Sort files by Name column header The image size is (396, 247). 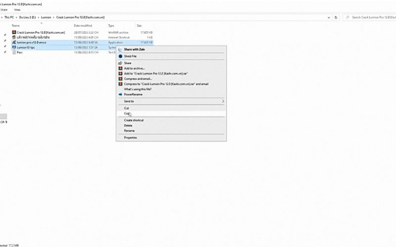(16, 26)
